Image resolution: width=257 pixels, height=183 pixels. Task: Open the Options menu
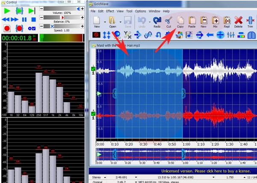[140, 11]
